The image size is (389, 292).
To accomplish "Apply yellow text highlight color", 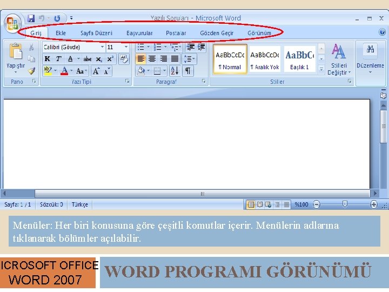I will pyautogui.click(x=48, y=71).
